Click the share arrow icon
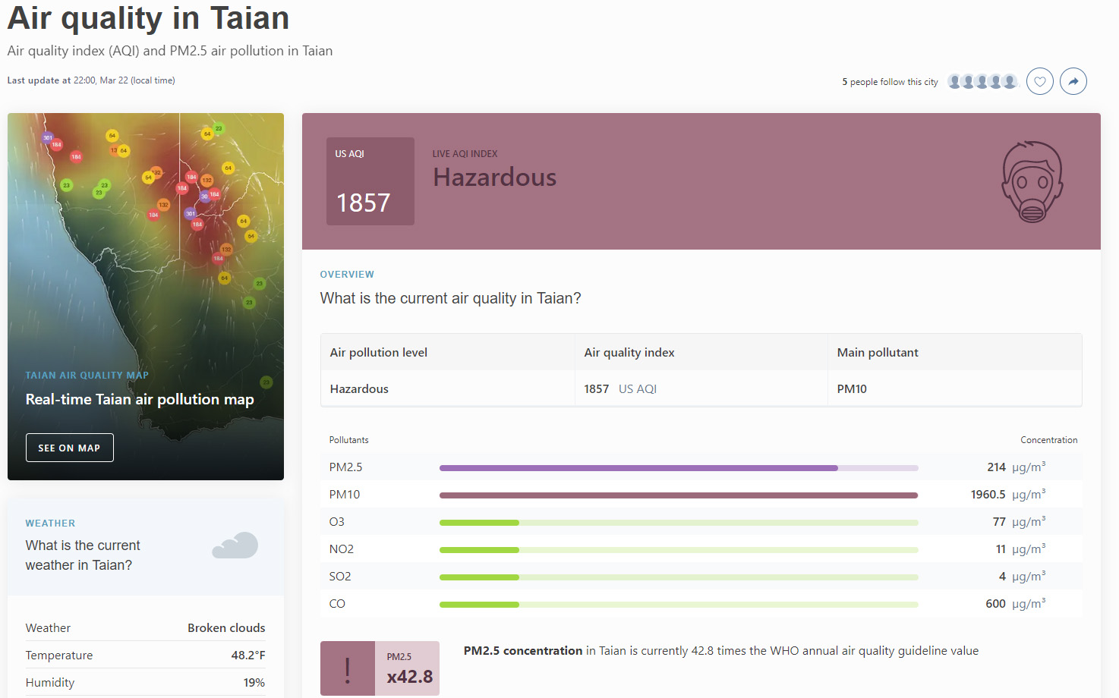1119x698 pixels. [x=1073, y=81]
